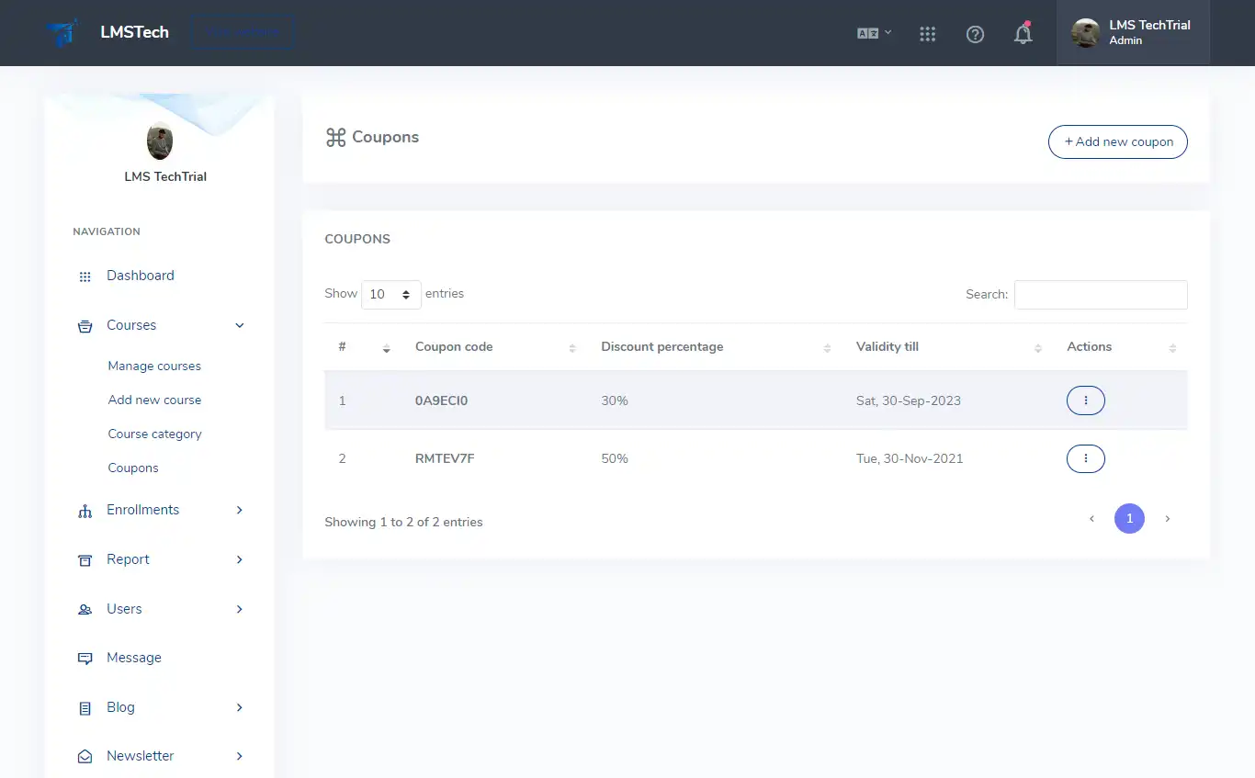1255x778 pixels.
Task: Open actions menu for coupon RMTEV7F
Action: coord(1085,458)
